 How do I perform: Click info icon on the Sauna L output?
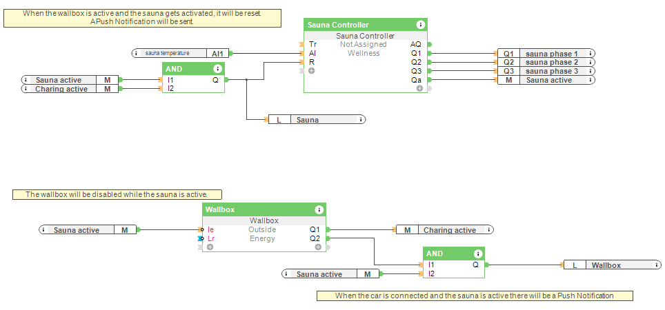click(360, 120)
